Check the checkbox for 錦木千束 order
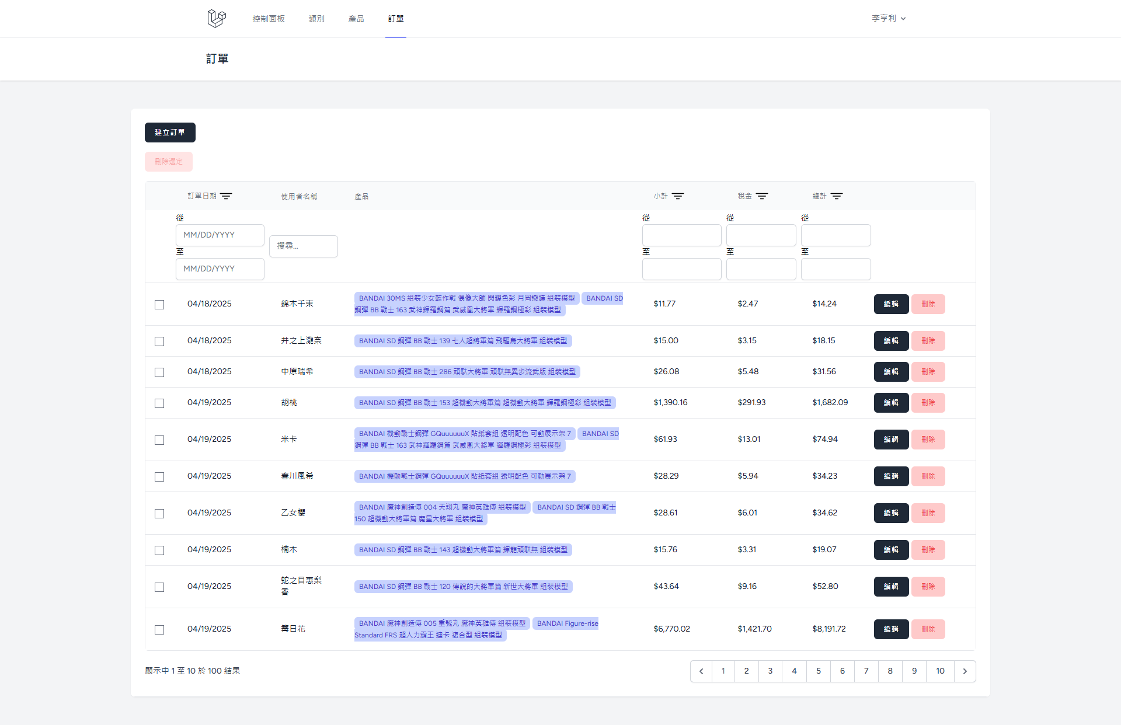 pyautogui.click(x=159, y=305)
